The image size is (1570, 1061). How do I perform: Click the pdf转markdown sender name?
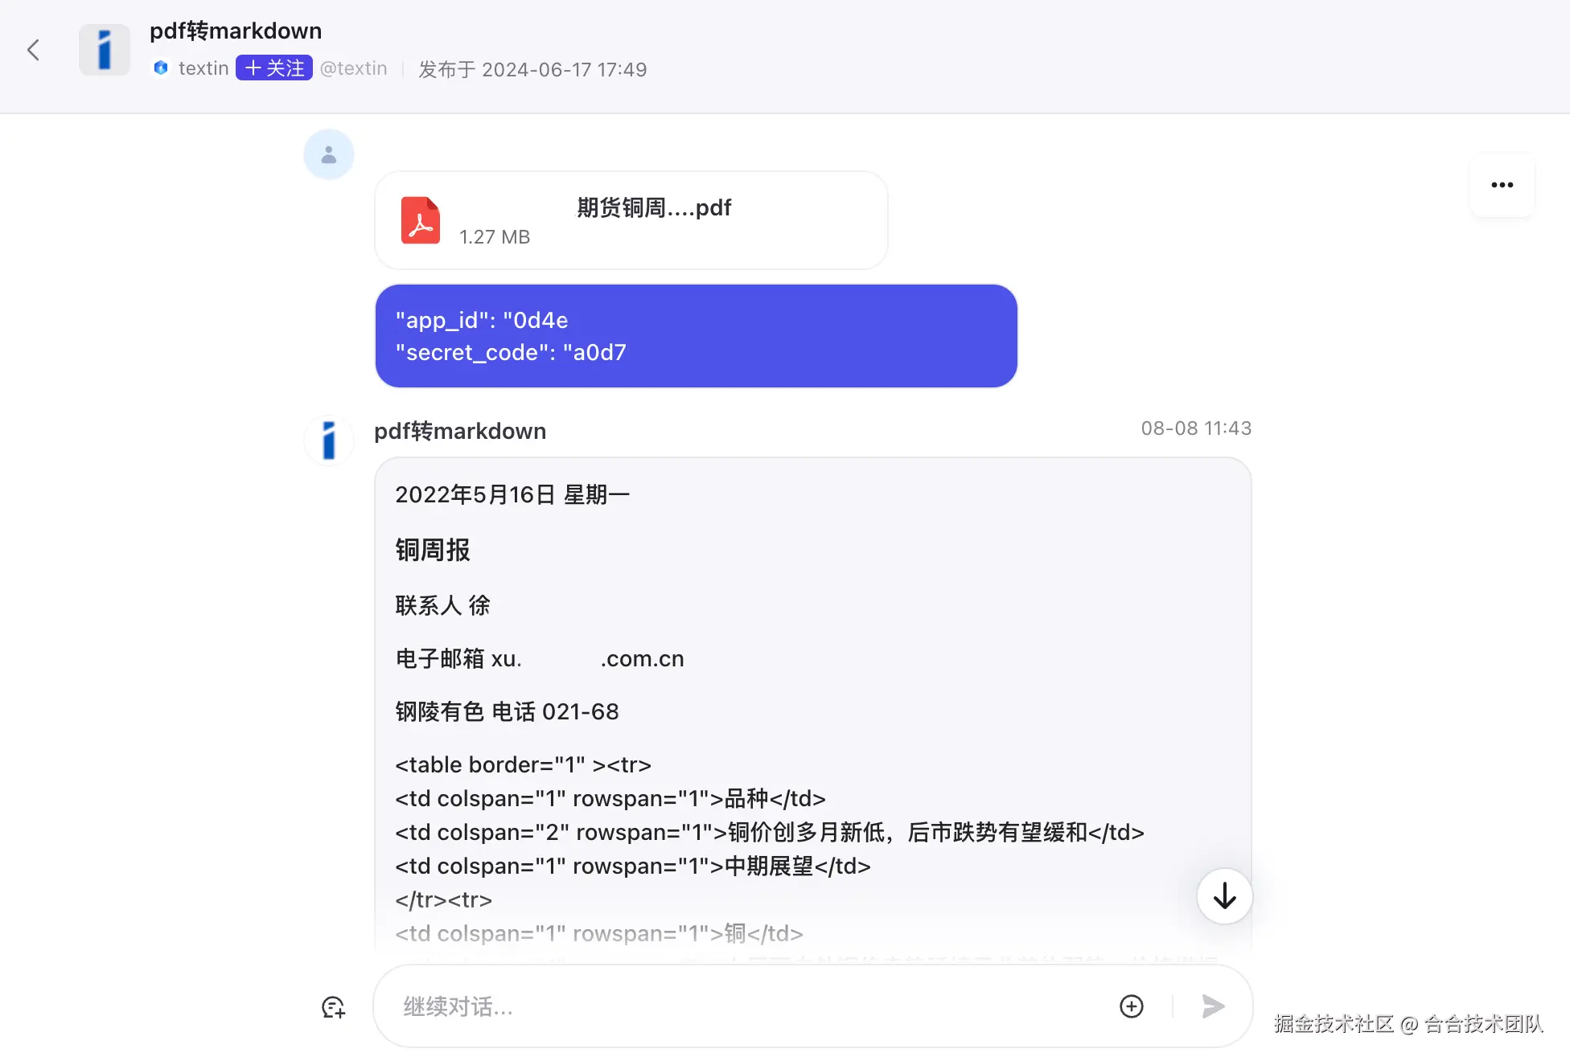coord(460,431)
